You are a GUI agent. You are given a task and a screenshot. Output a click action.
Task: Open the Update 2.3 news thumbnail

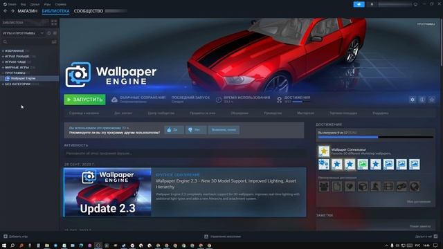coord(108,192)
